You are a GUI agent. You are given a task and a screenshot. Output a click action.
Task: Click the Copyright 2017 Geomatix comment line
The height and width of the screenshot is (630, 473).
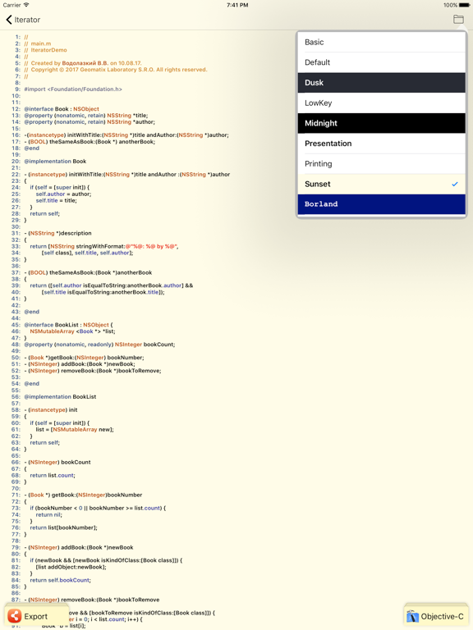(x=116, y=70)
